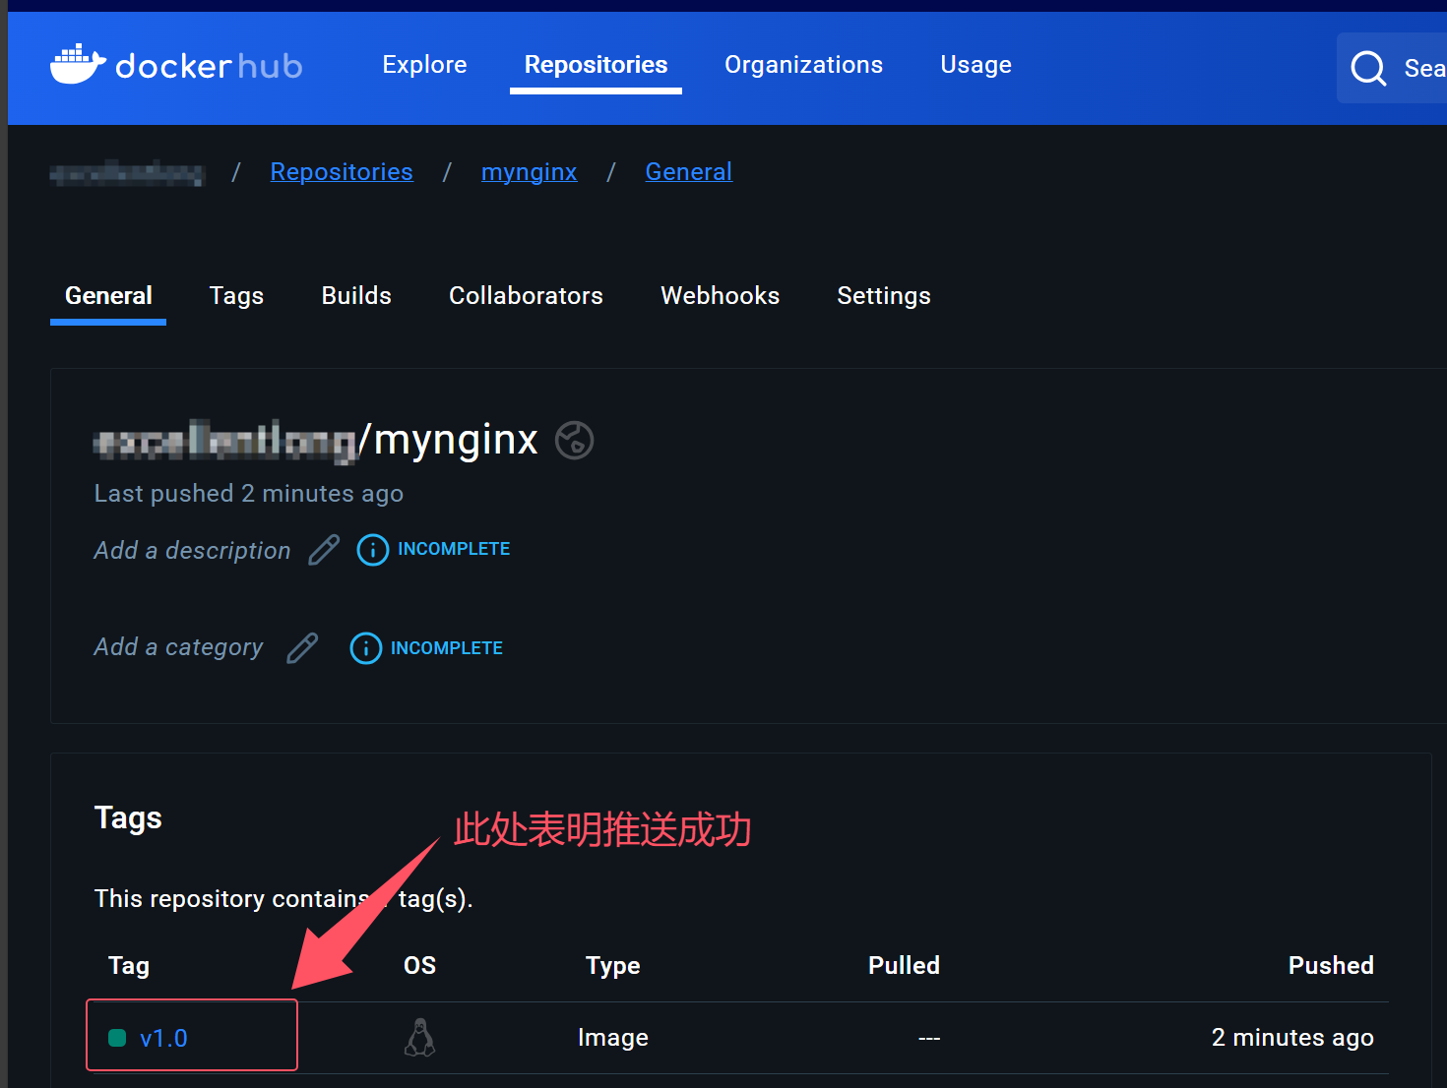Open the Builds tab
Screen dimensions: 1447x1088
[356, 296]
